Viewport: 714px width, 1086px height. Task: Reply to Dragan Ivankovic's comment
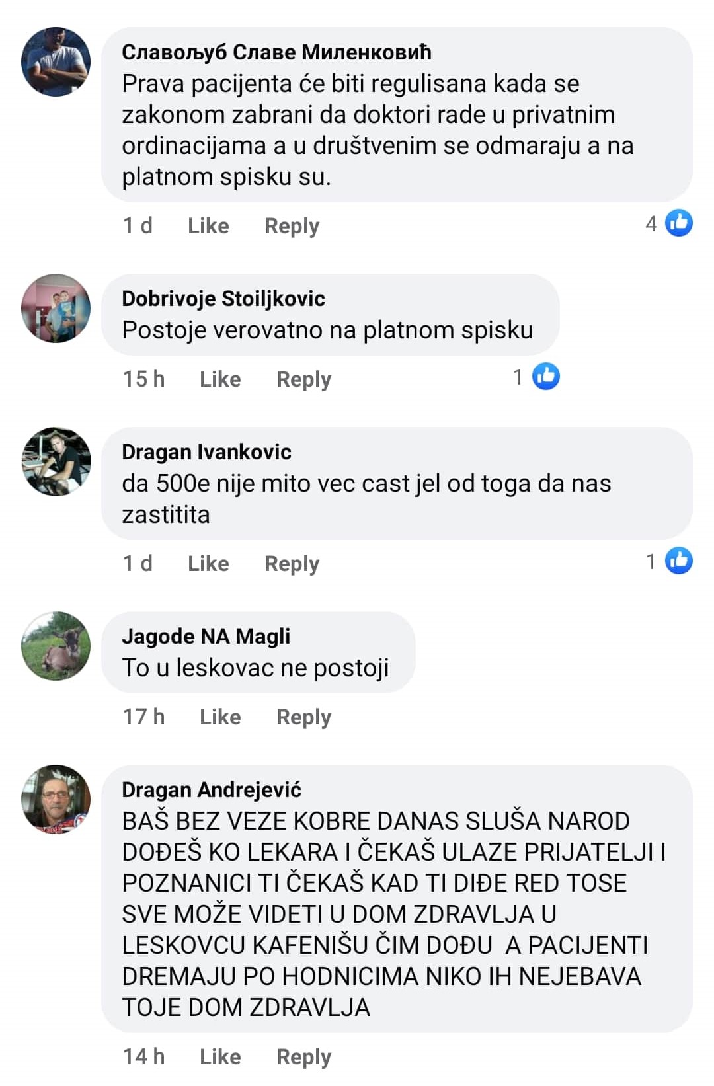point(292,564)
